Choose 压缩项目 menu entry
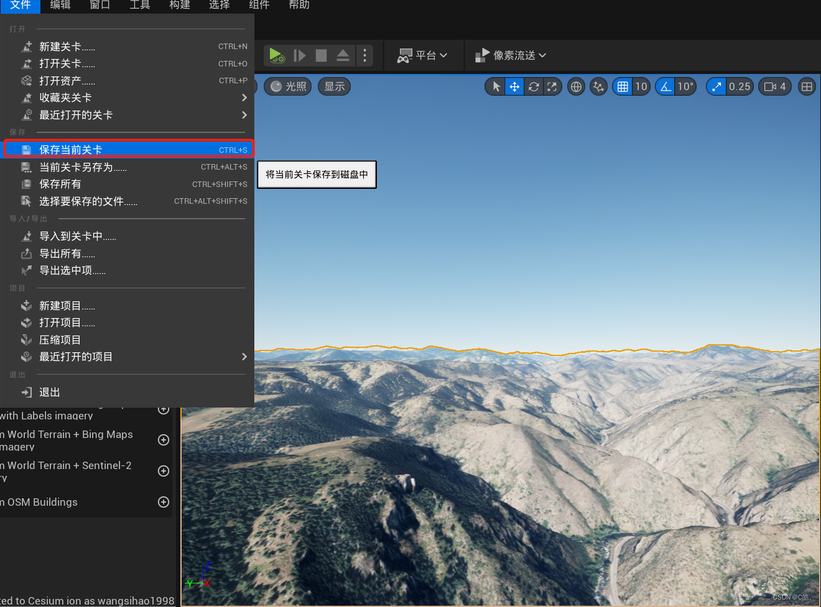This screenshot has width=821, height=607. [127, 340]
